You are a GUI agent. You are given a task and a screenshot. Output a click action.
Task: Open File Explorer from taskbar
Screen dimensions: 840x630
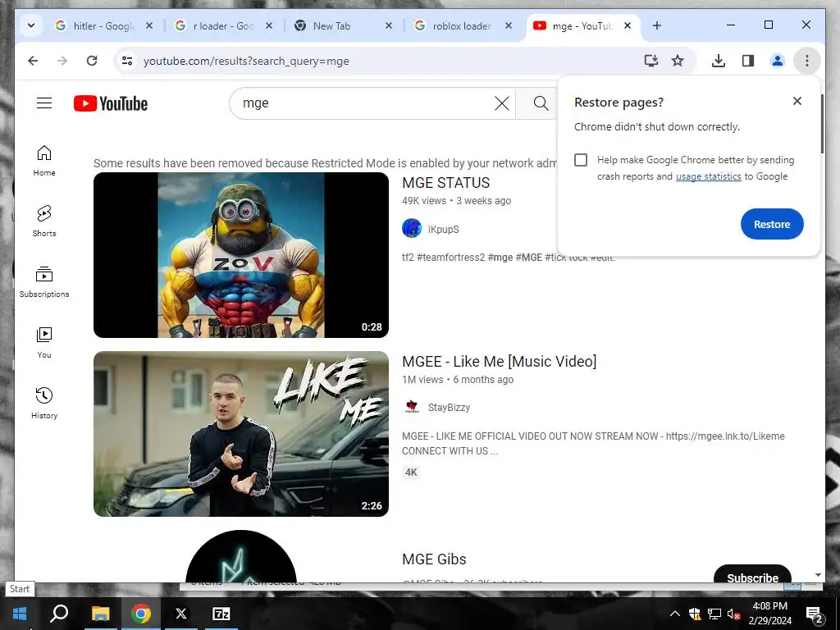100,614
